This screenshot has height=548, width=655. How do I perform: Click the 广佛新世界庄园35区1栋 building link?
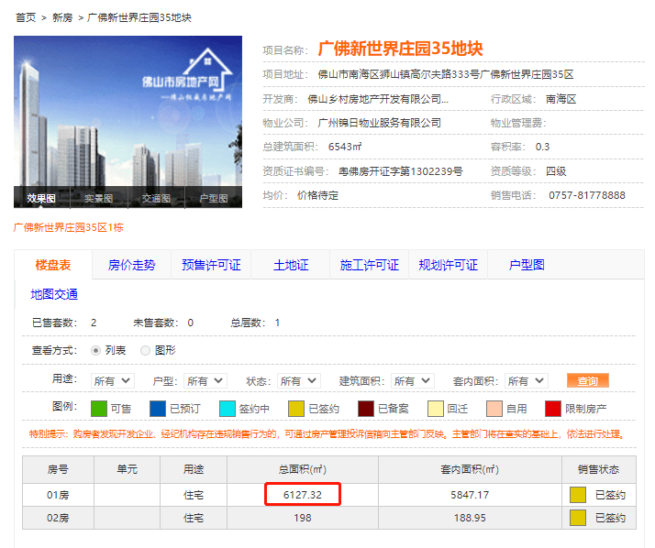point(69,227)
